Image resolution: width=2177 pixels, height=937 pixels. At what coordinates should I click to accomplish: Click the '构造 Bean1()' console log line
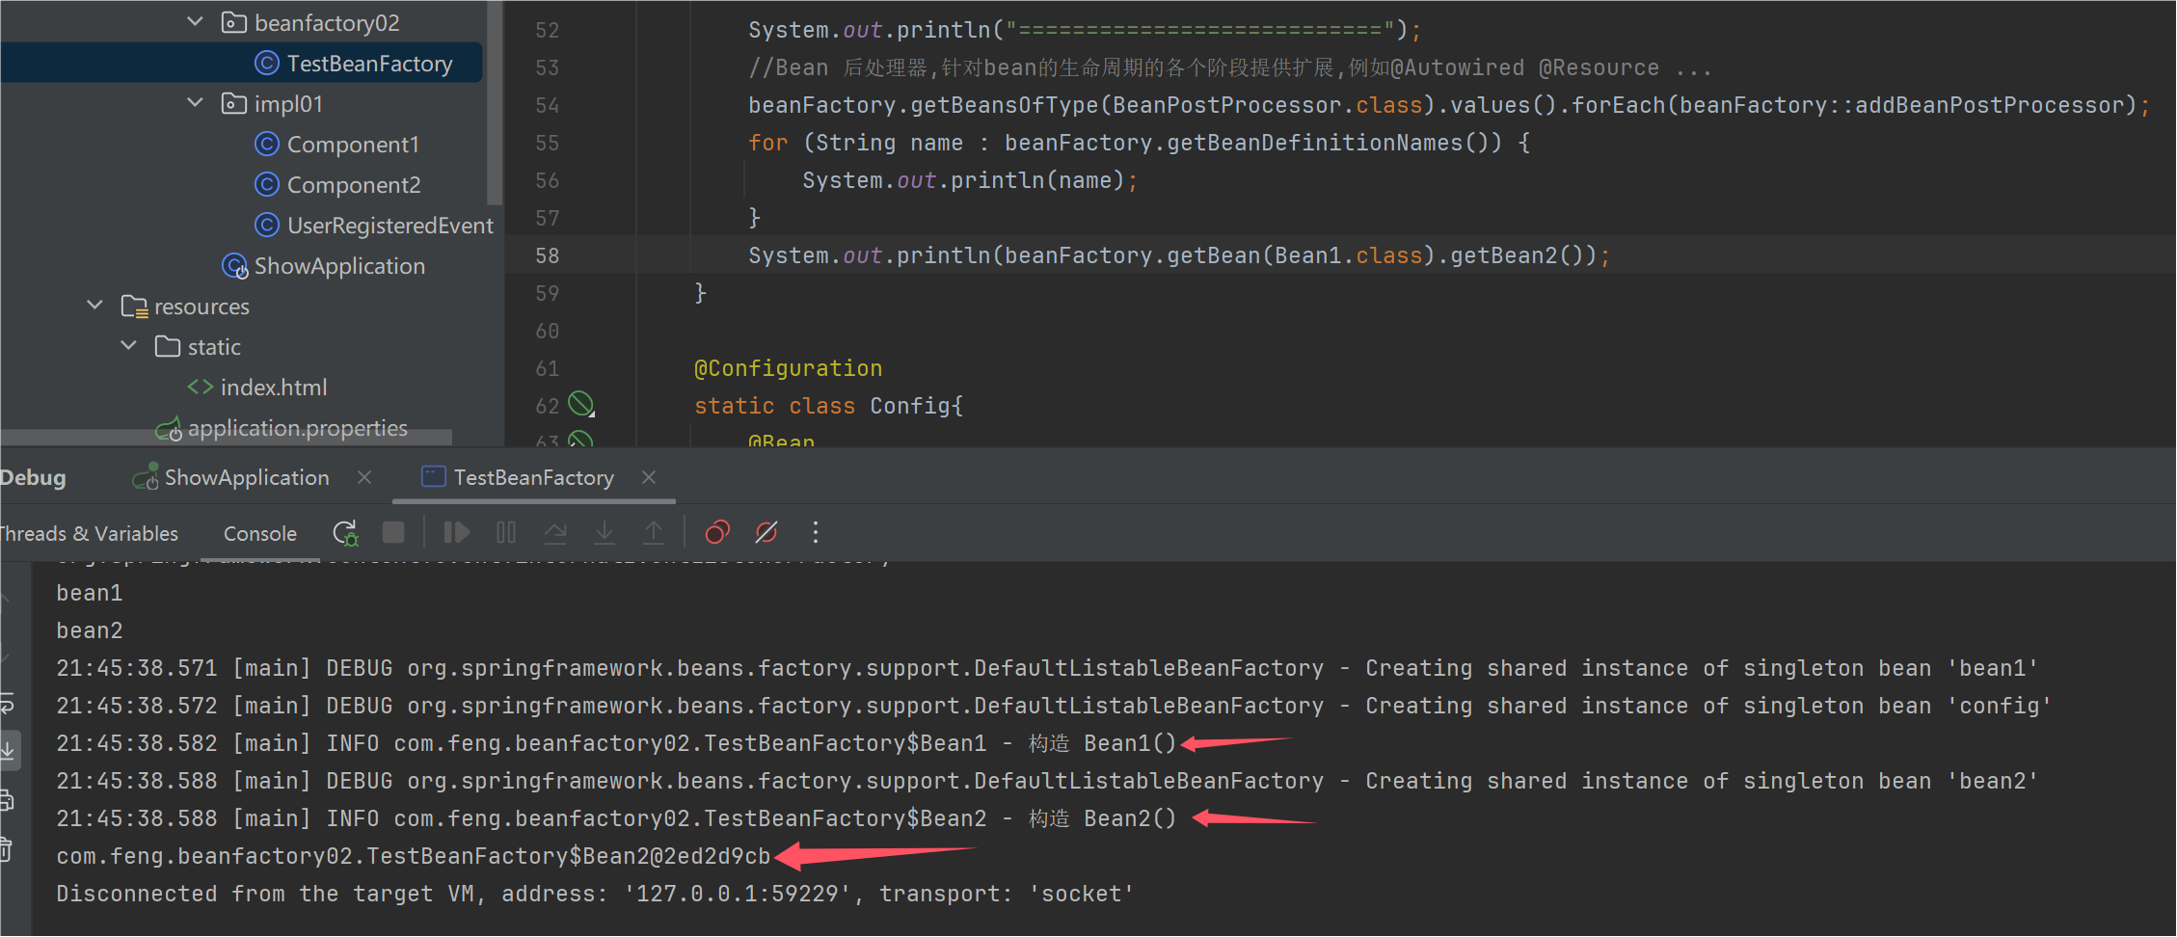[616, 742]
